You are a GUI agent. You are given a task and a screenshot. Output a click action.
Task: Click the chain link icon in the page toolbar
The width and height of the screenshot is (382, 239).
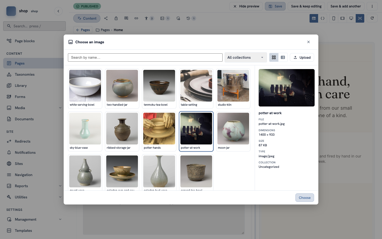pyautogui.click(x=136, y=18)
